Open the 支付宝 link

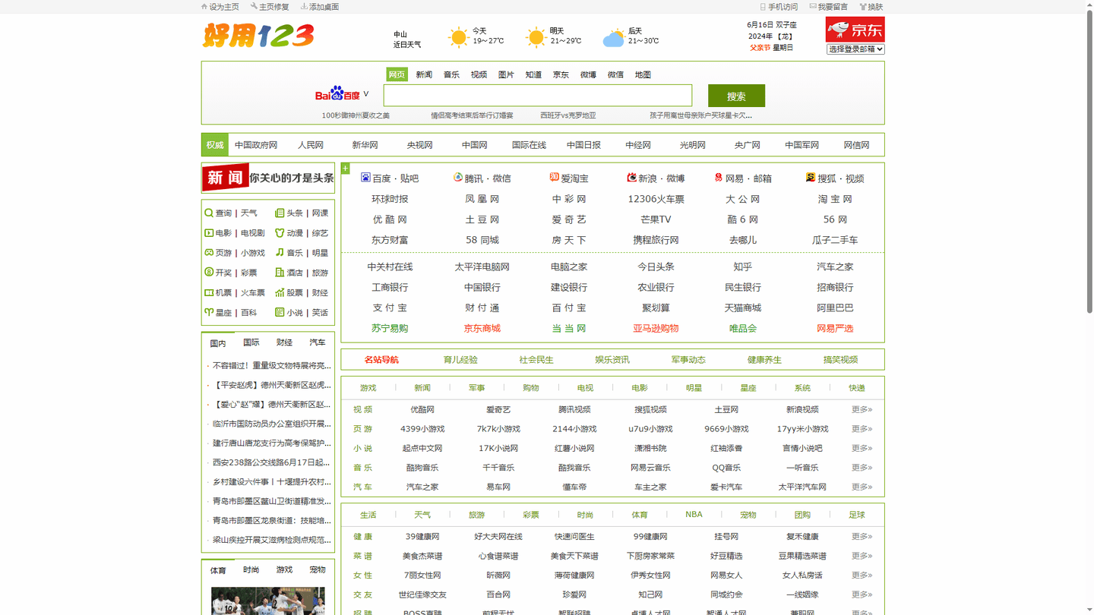pyautogui.click(x=390, y=308)
